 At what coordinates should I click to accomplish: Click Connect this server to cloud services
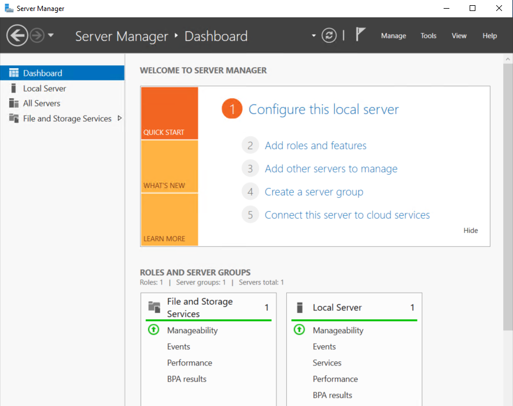(347, 215)
